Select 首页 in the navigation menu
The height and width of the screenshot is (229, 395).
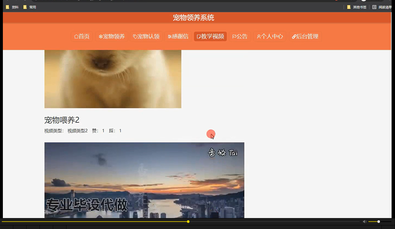click(82, 36)
